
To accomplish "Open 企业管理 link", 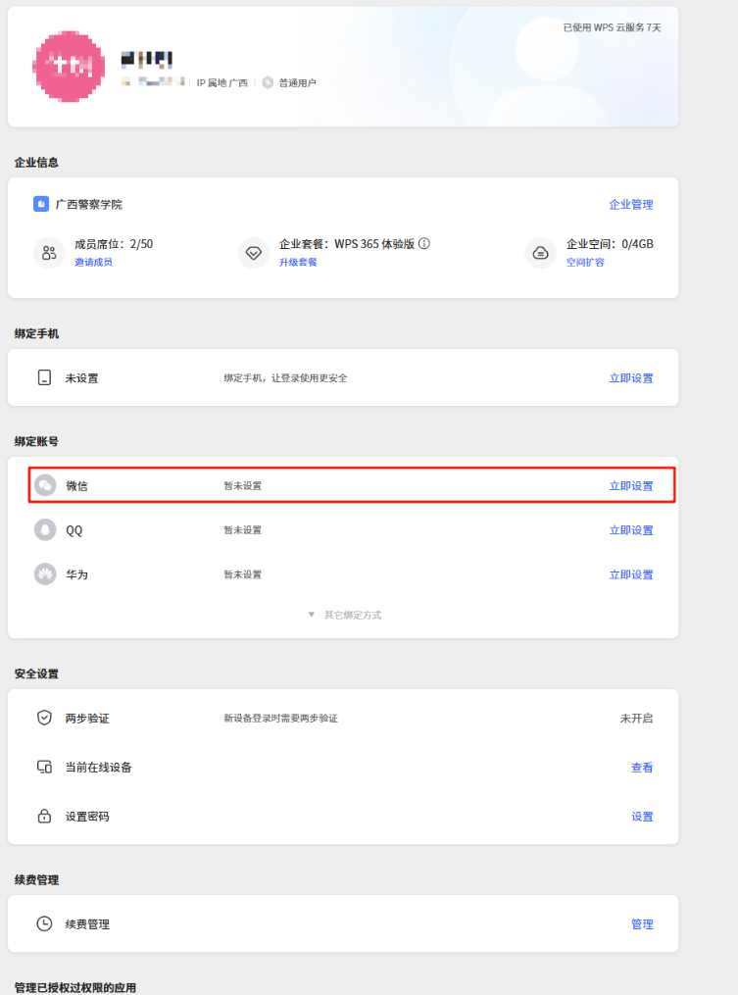I will (x=630, y=205).
